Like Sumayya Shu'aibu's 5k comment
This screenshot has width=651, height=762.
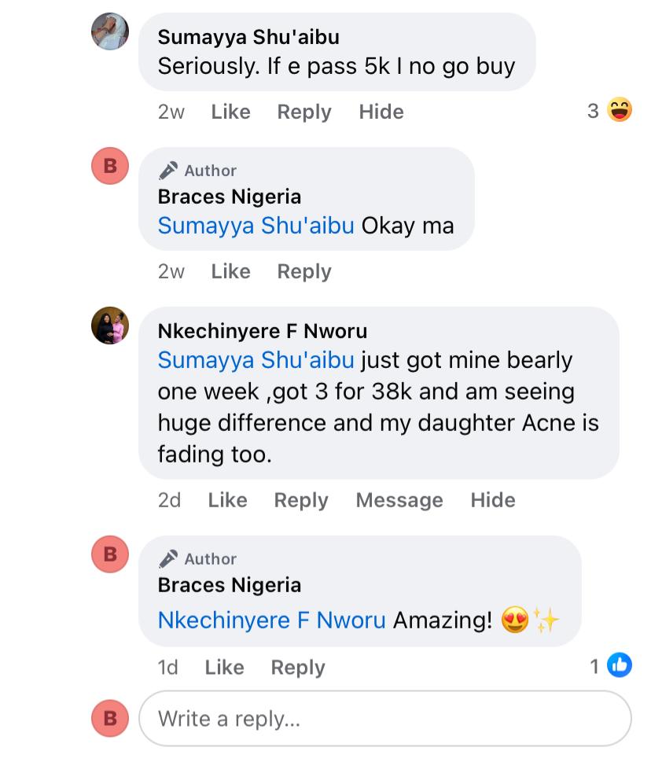coord(230,112)
